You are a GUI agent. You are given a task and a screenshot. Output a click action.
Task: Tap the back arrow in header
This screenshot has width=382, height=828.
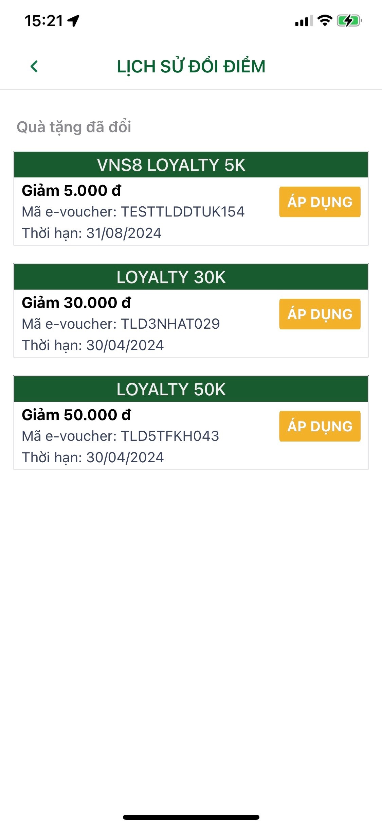pos(34,66)
